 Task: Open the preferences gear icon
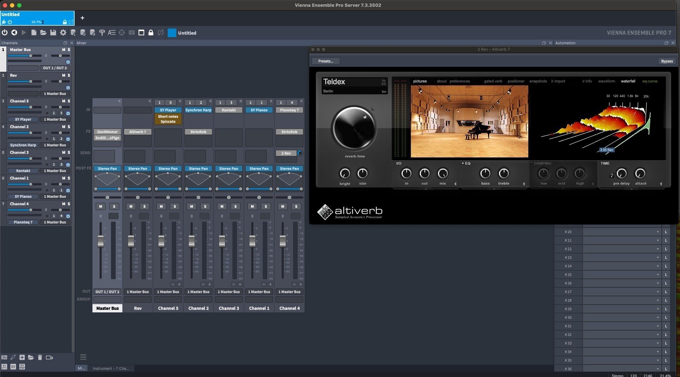[x=63, y=32]
